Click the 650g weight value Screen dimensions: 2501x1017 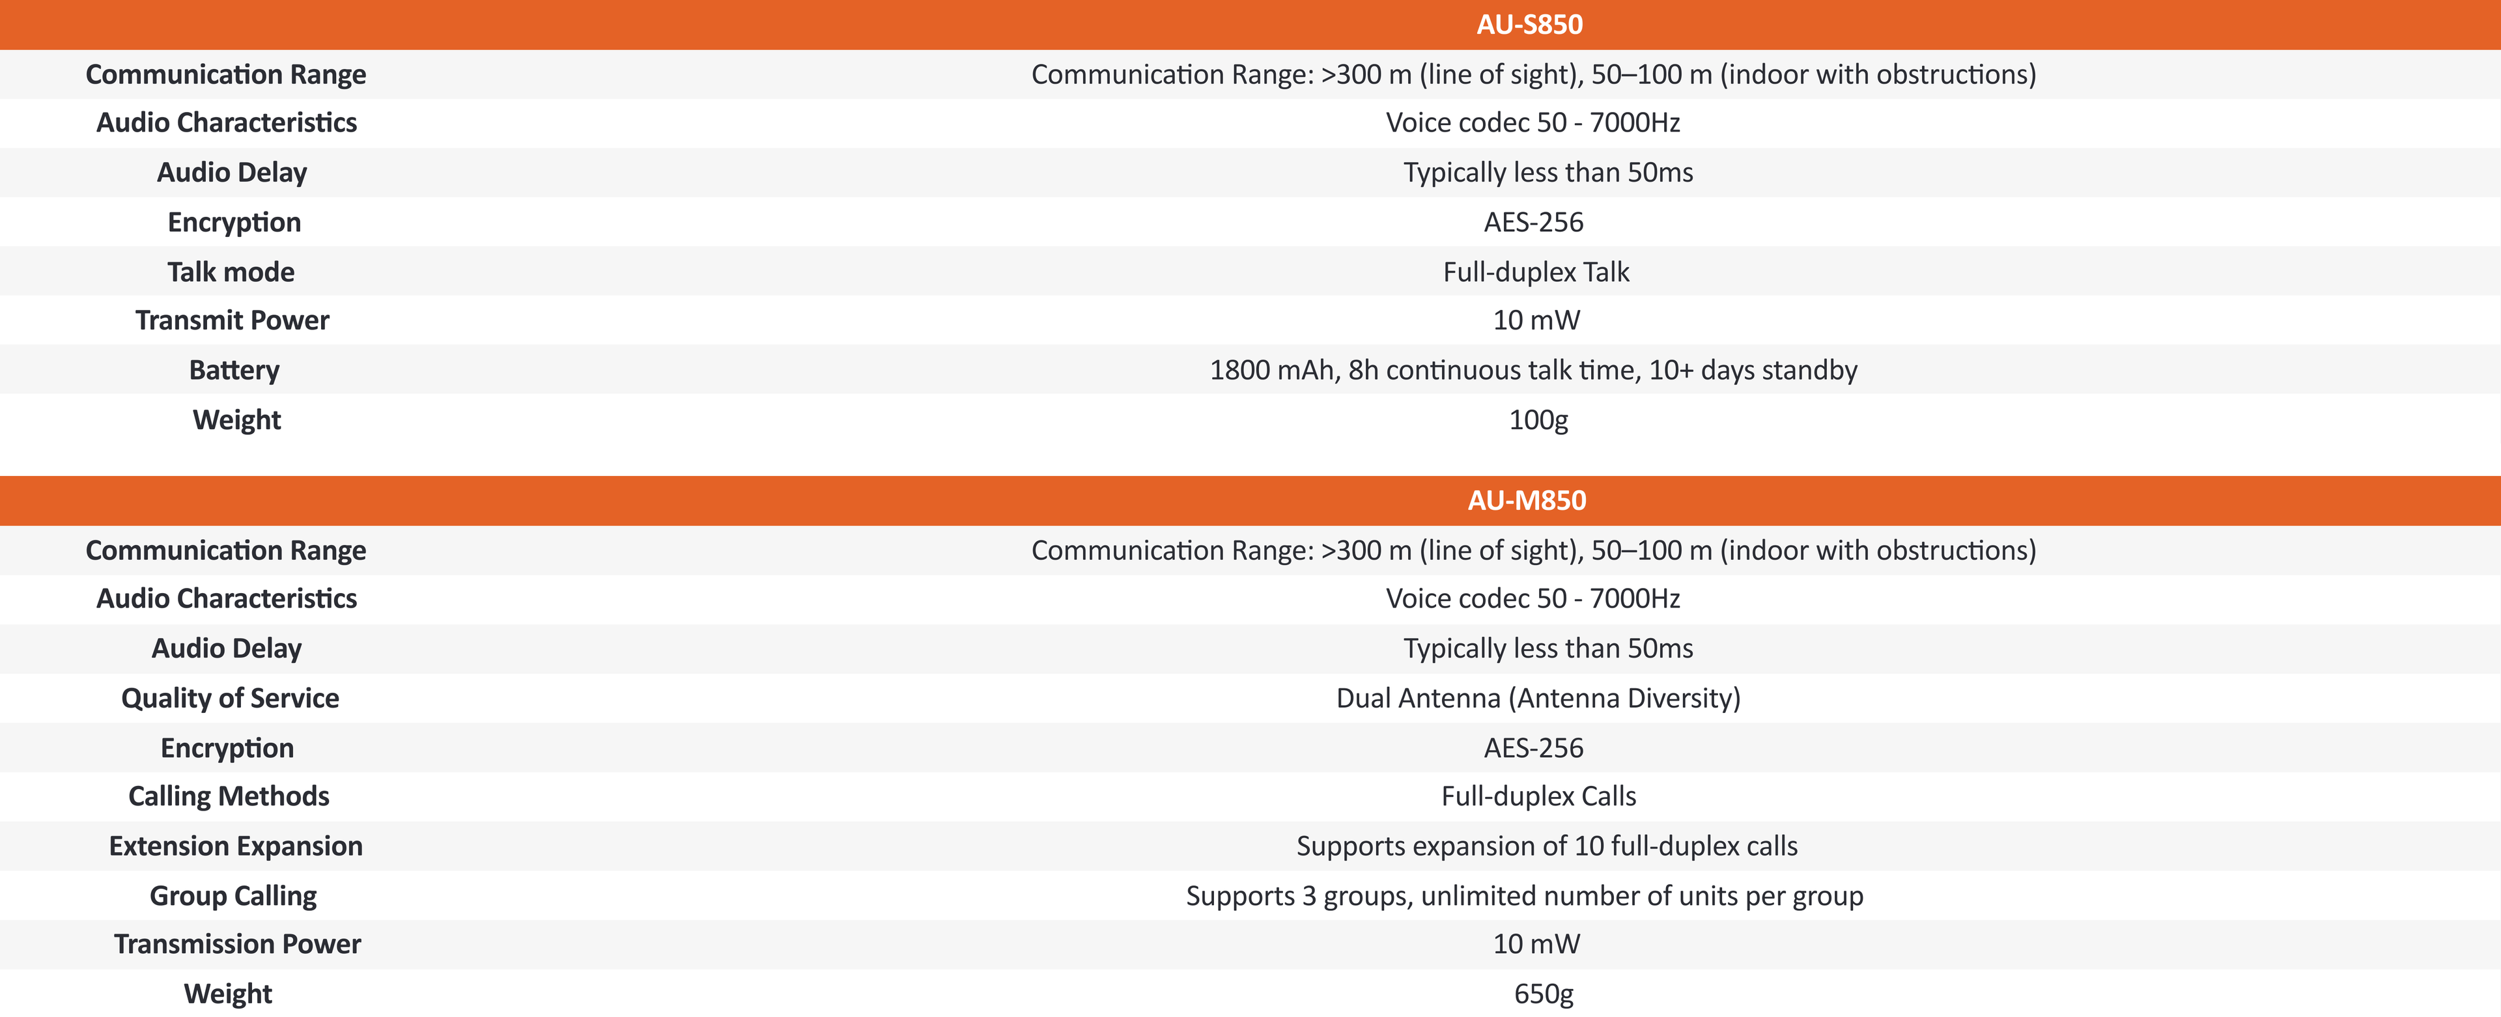tap(1544, 994)
